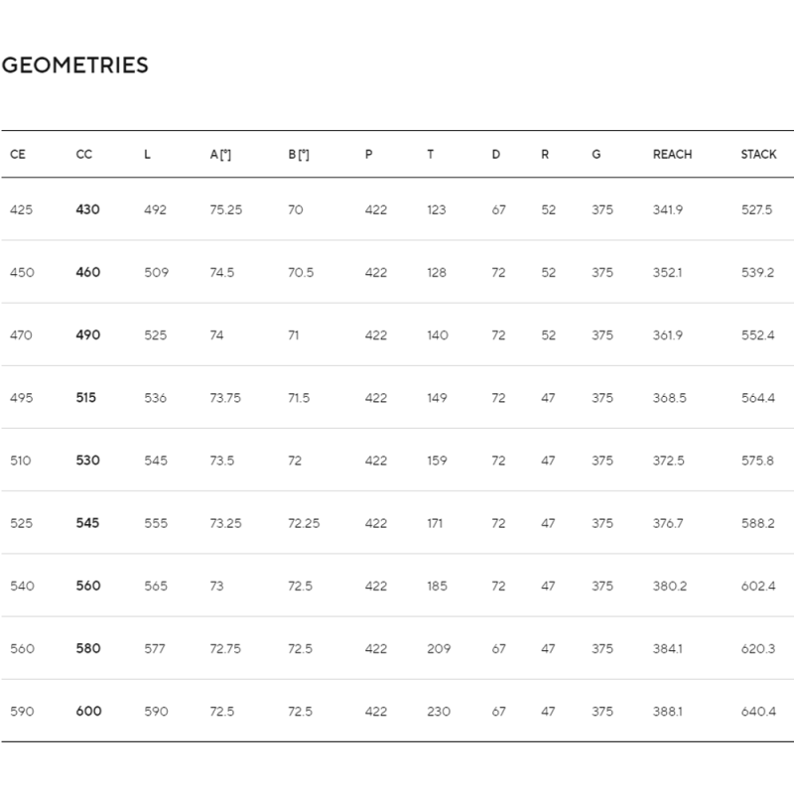Click the bold 530 size value
The image size is (794, 794).
(x=88, y=461)
